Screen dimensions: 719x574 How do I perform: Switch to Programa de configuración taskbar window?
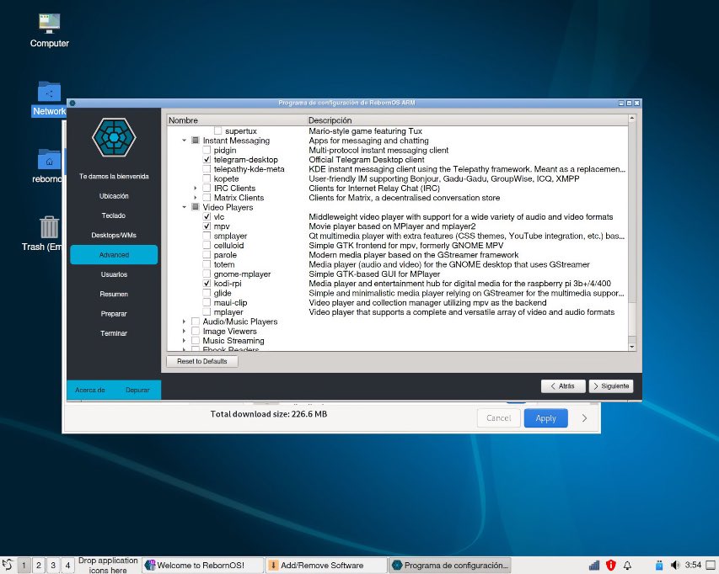click(449, 566)
